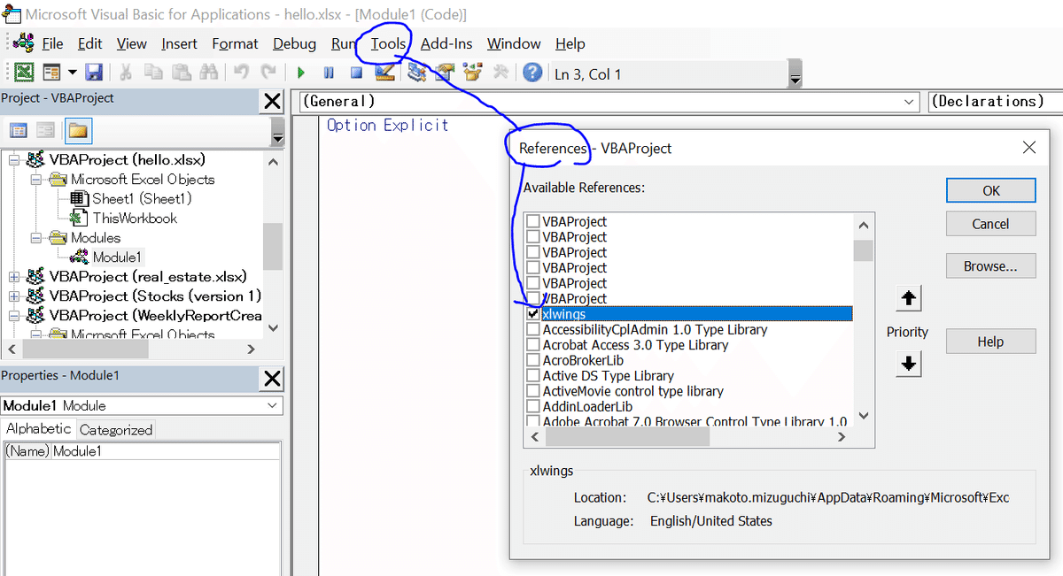Open the Tools menu
The image size is (1063, 576).
coord(388,43)
